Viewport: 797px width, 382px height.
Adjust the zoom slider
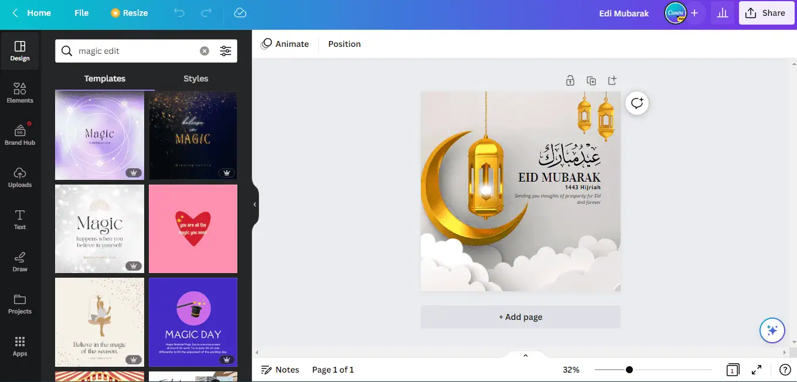(629, 370)
